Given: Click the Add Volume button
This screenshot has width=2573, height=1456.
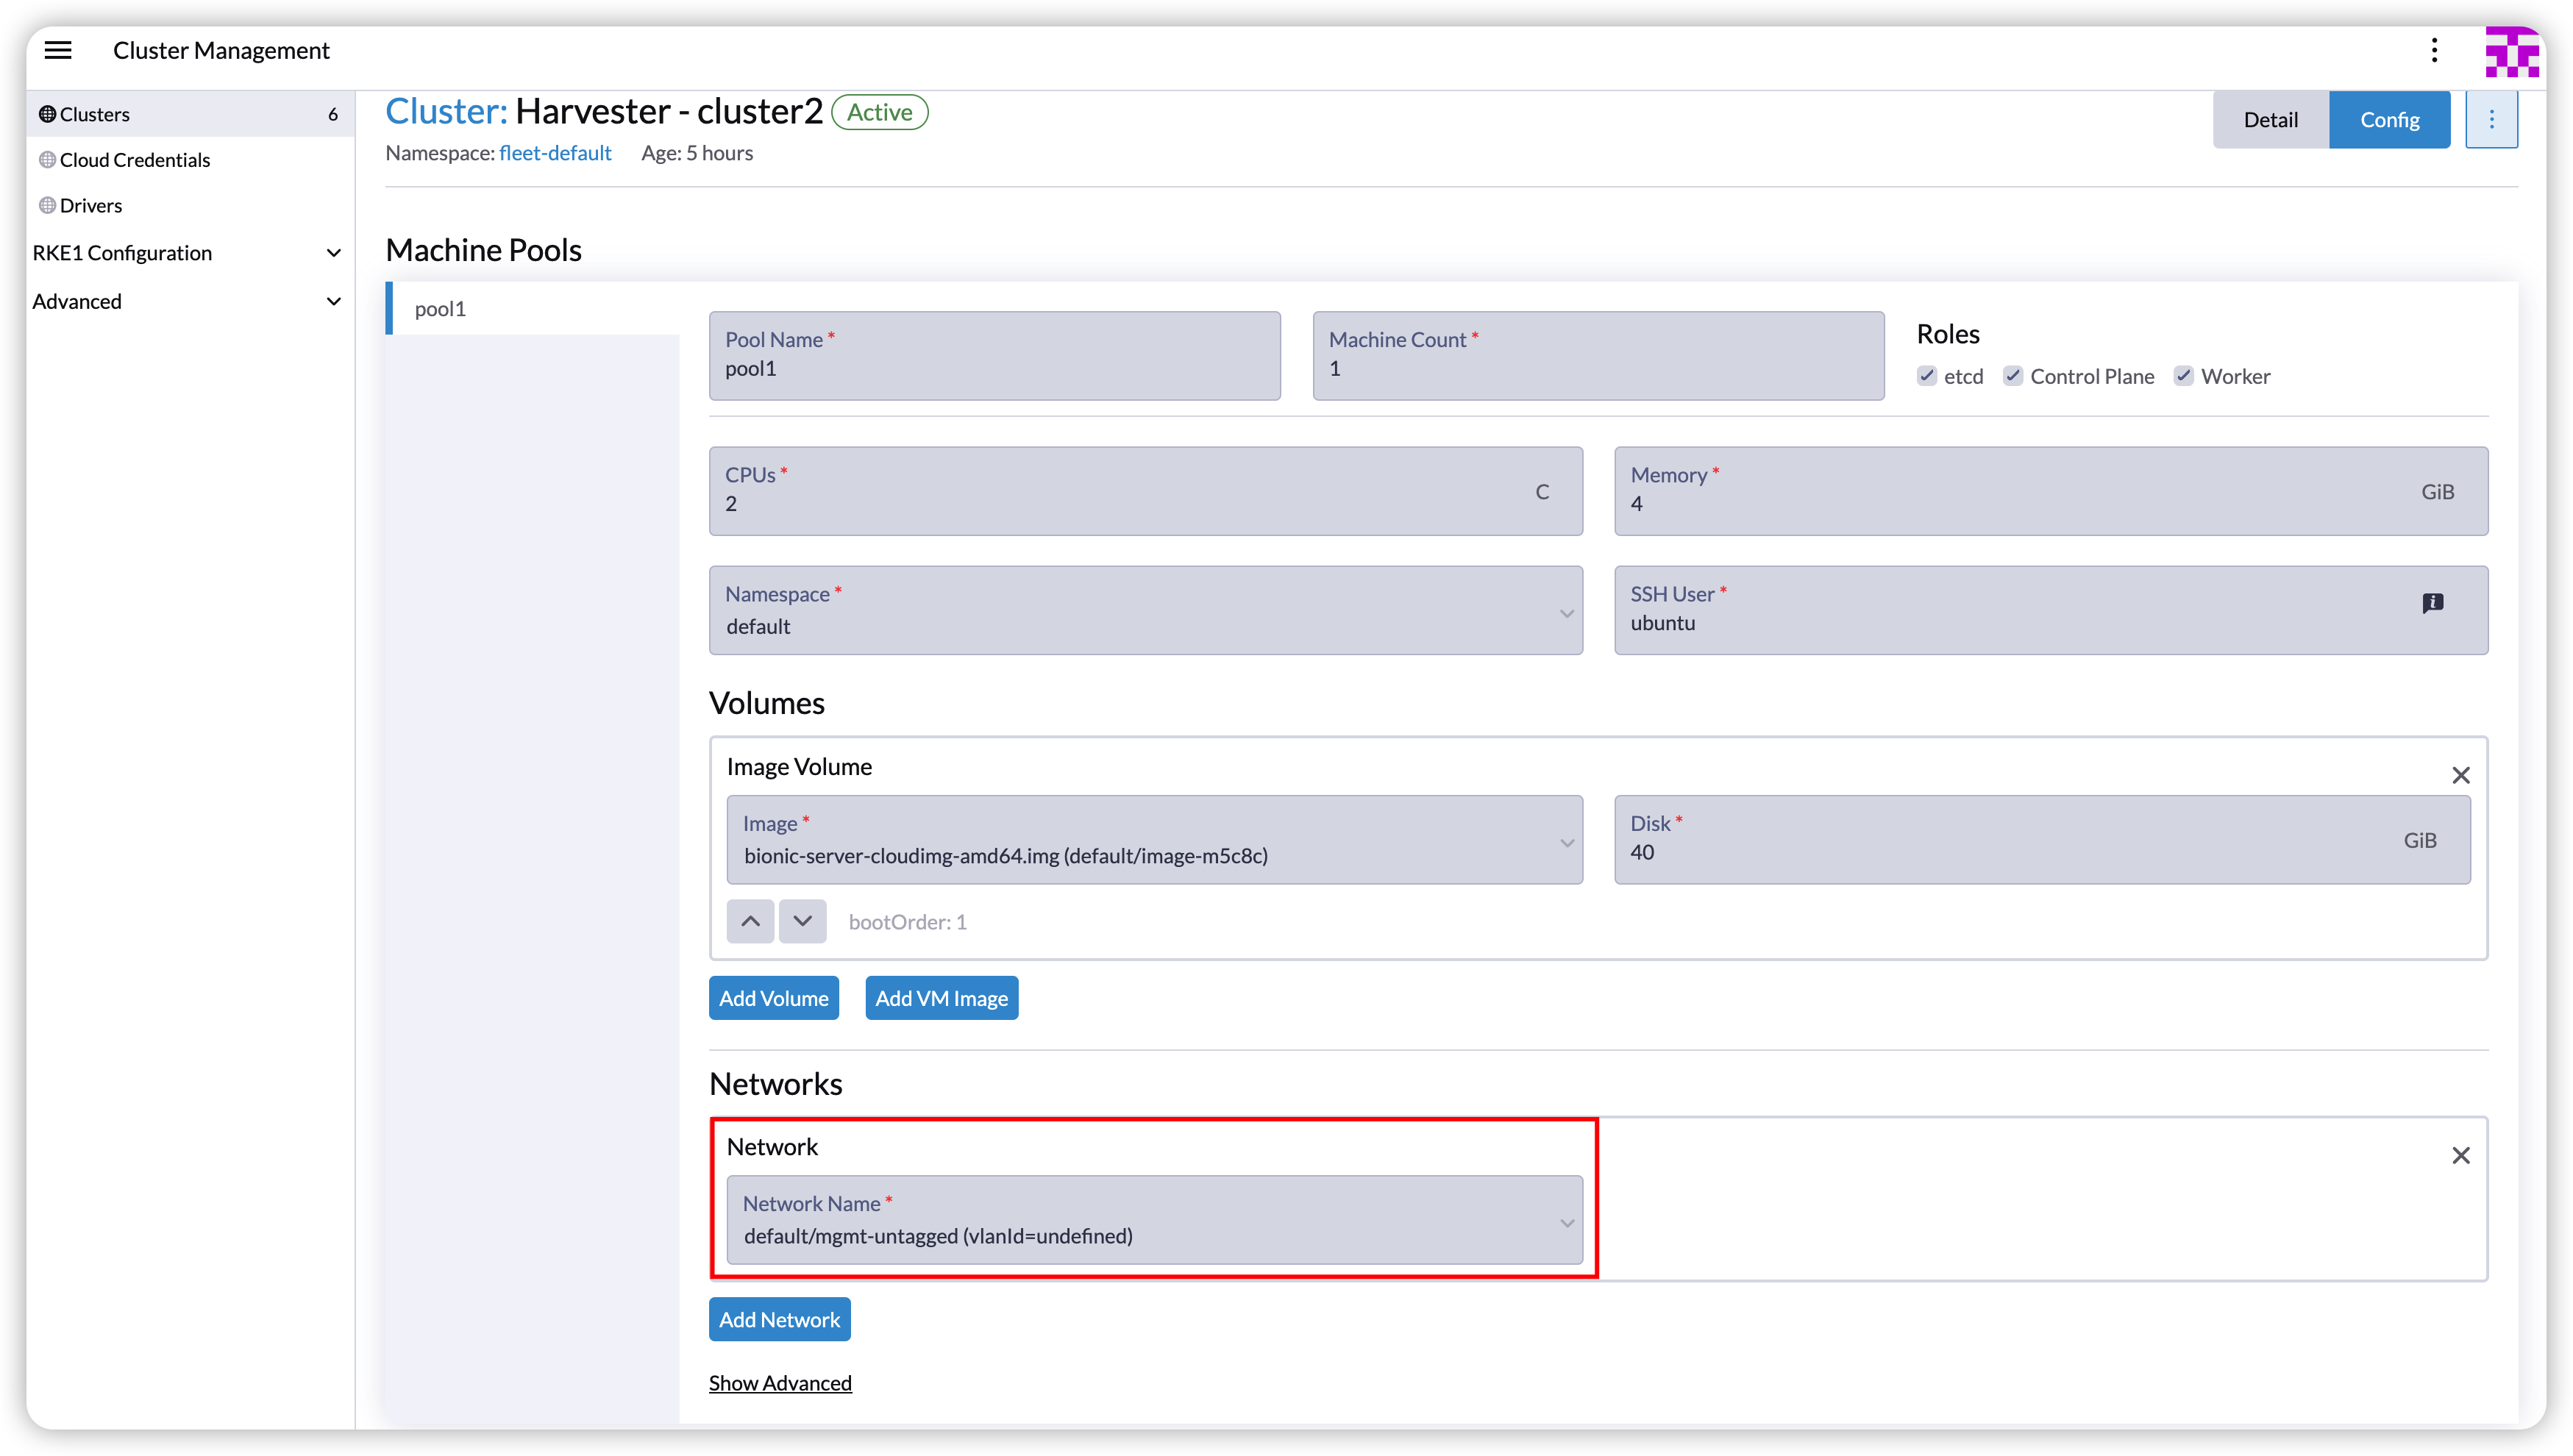Looking at the screenshot, I should coord(773,998).
